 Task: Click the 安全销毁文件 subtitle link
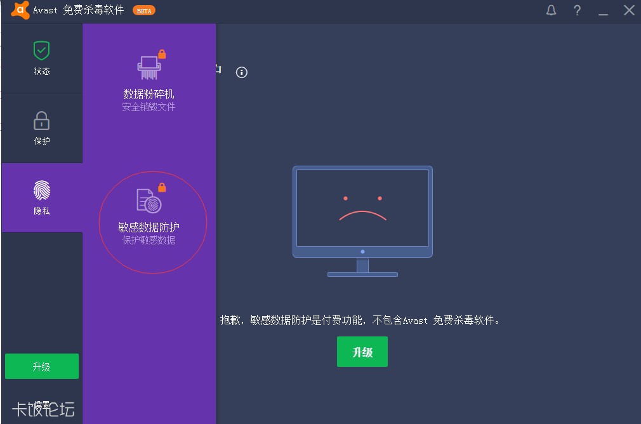coord(149,106)
